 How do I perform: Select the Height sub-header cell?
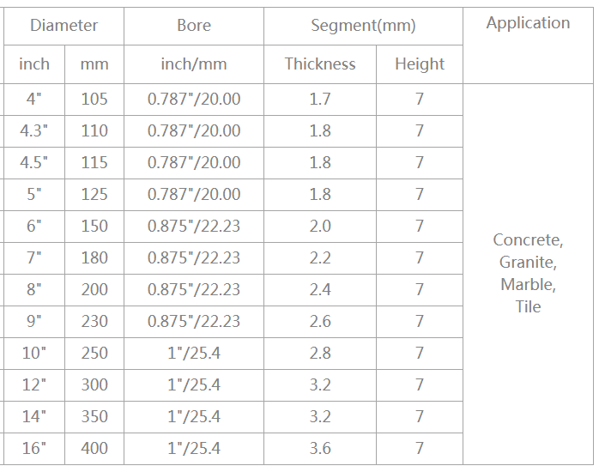coord(420,64)
